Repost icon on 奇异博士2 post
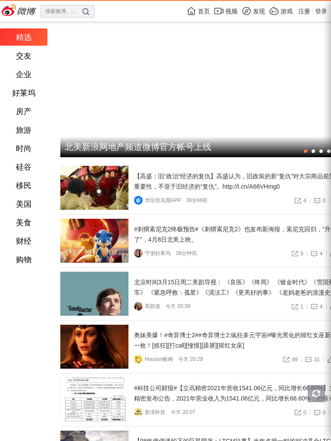This screenshot has height=441, width=331. [286, 360]
